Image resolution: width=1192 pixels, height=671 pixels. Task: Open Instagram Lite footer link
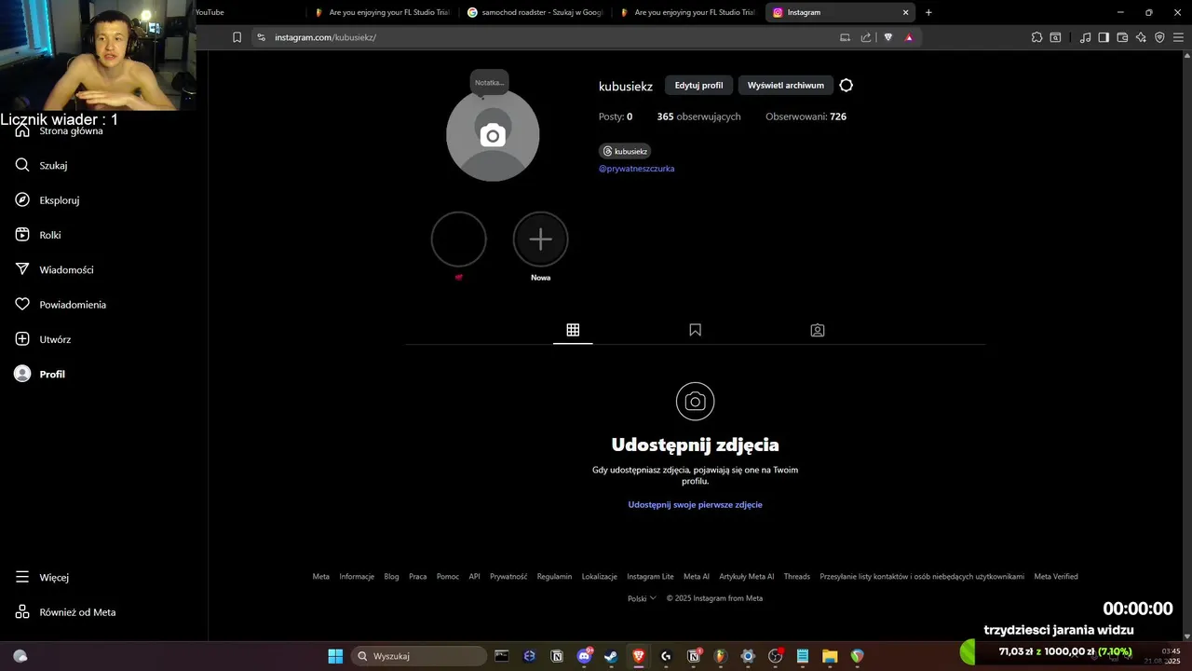650,576
